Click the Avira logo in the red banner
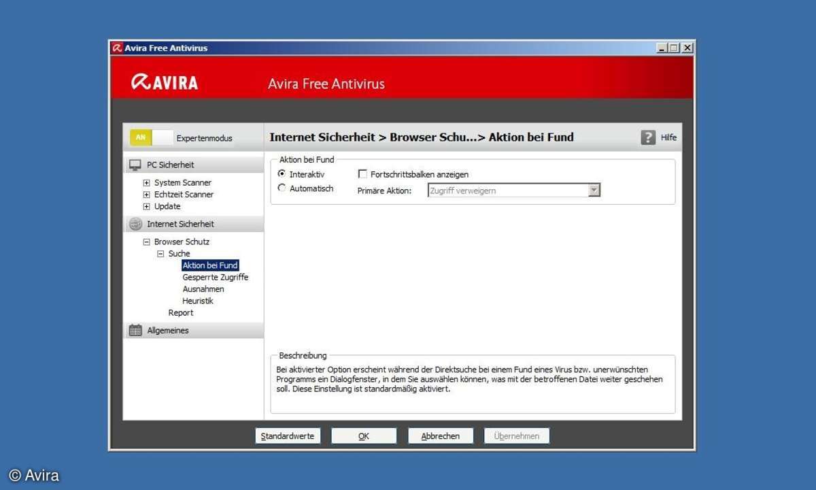Image resolution: width=816 pixels, height=490 pixels. pyautogui.click(x=165, y=83)
